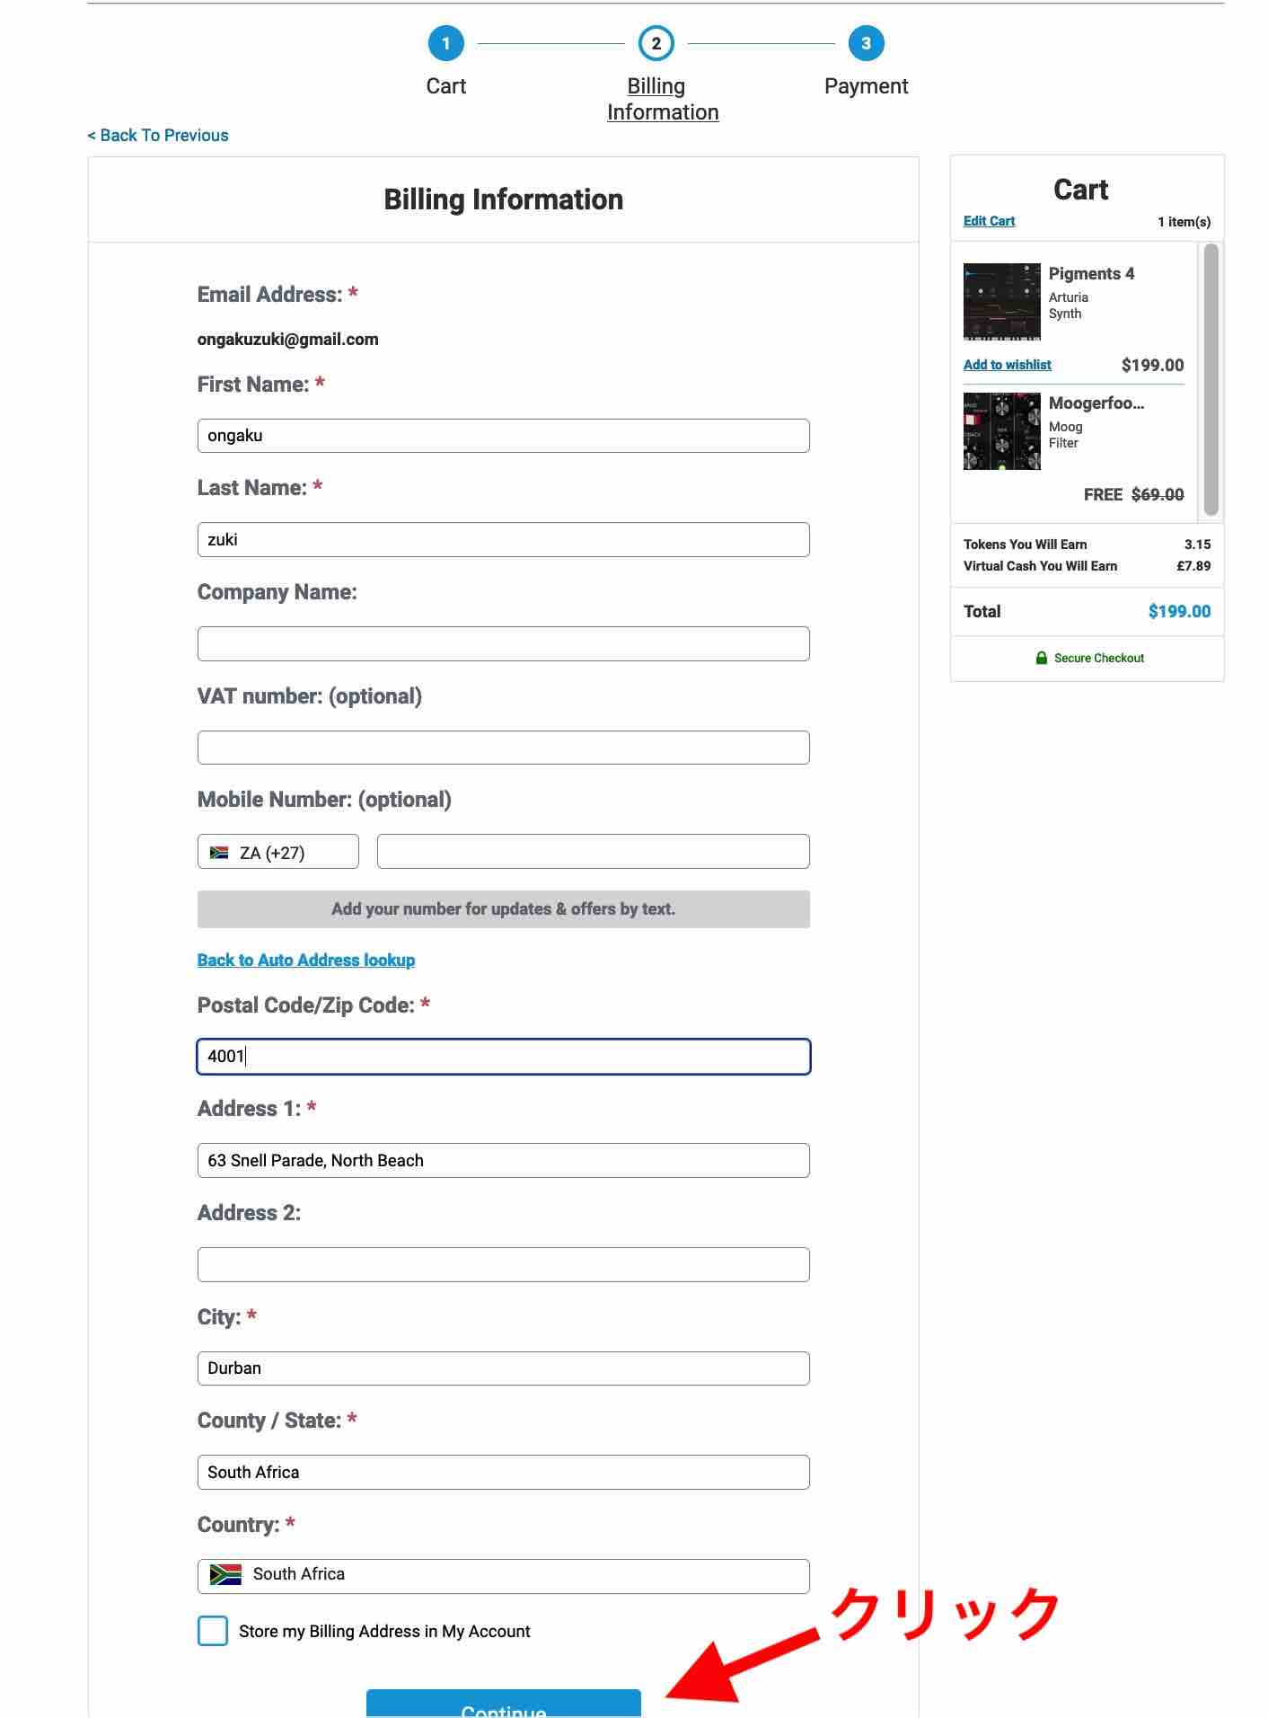Click the Moogerfooger product thumbnail

click(x=1001, y=431)
